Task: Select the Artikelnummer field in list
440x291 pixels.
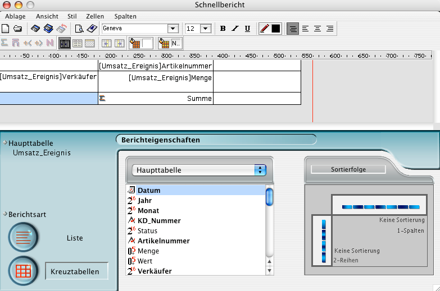Action: [x=163, y=241]
